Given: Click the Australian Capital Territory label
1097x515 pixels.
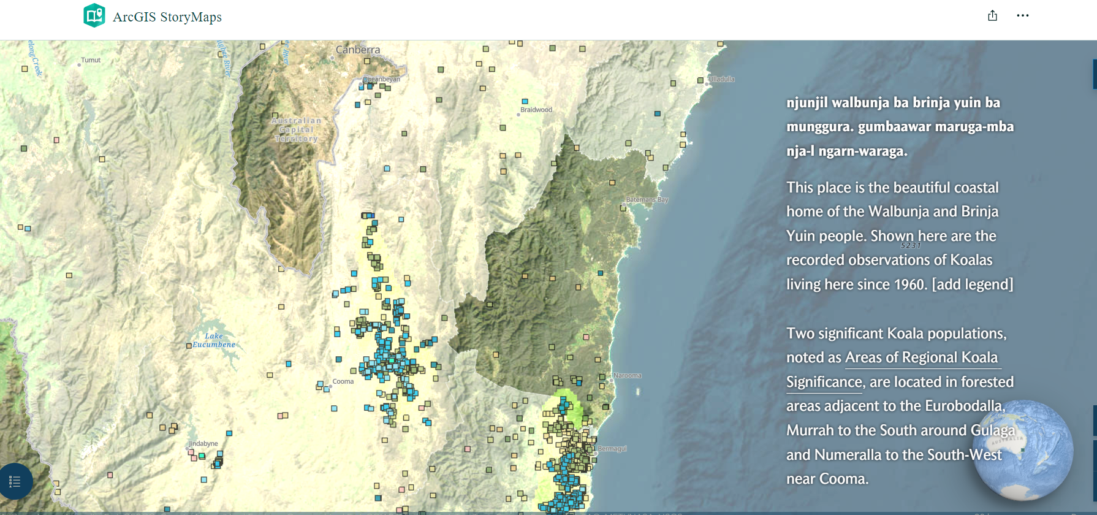Looking at the screenshot, I should (x=297, y=129).
